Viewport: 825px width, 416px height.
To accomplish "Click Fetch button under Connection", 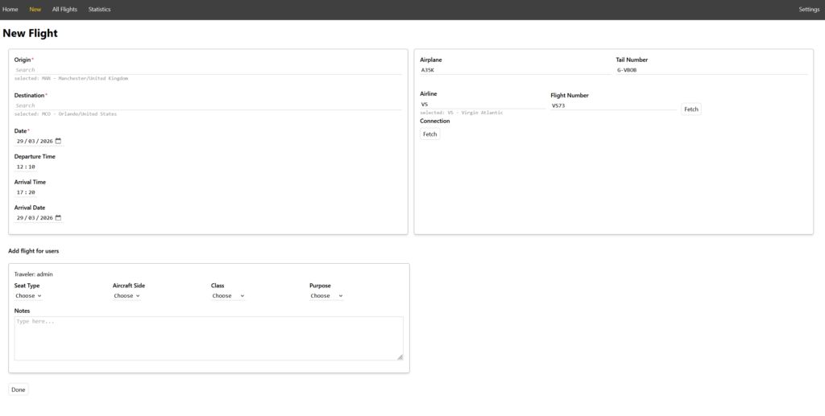I will click(x=430, y=134).
